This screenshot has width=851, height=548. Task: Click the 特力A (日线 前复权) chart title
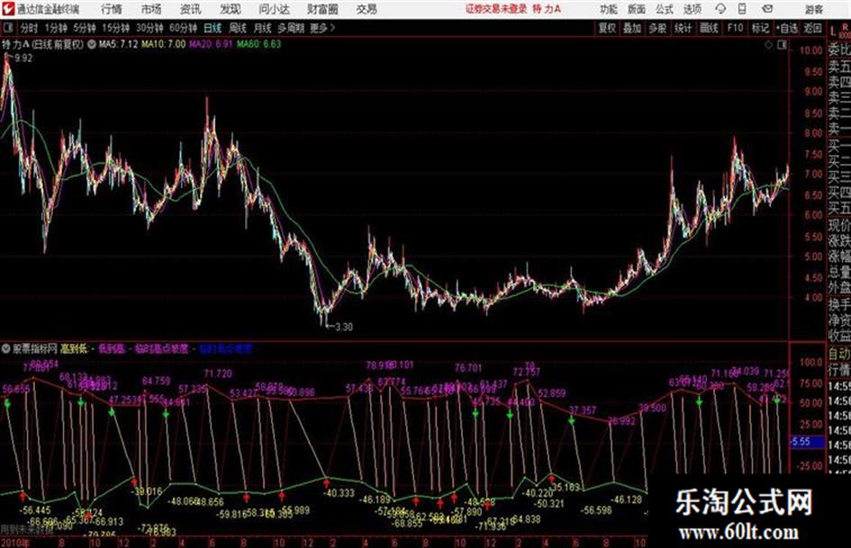point(43,44)
